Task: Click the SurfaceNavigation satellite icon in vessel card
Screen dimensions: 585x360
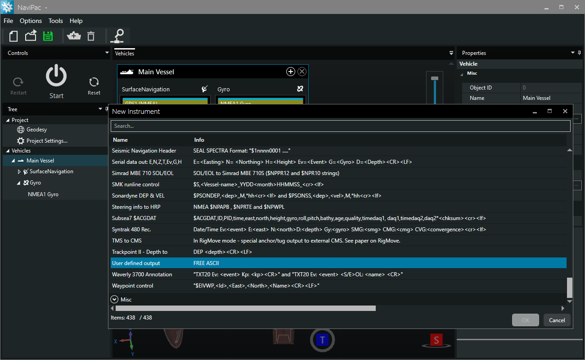Action: click(205, 89)
